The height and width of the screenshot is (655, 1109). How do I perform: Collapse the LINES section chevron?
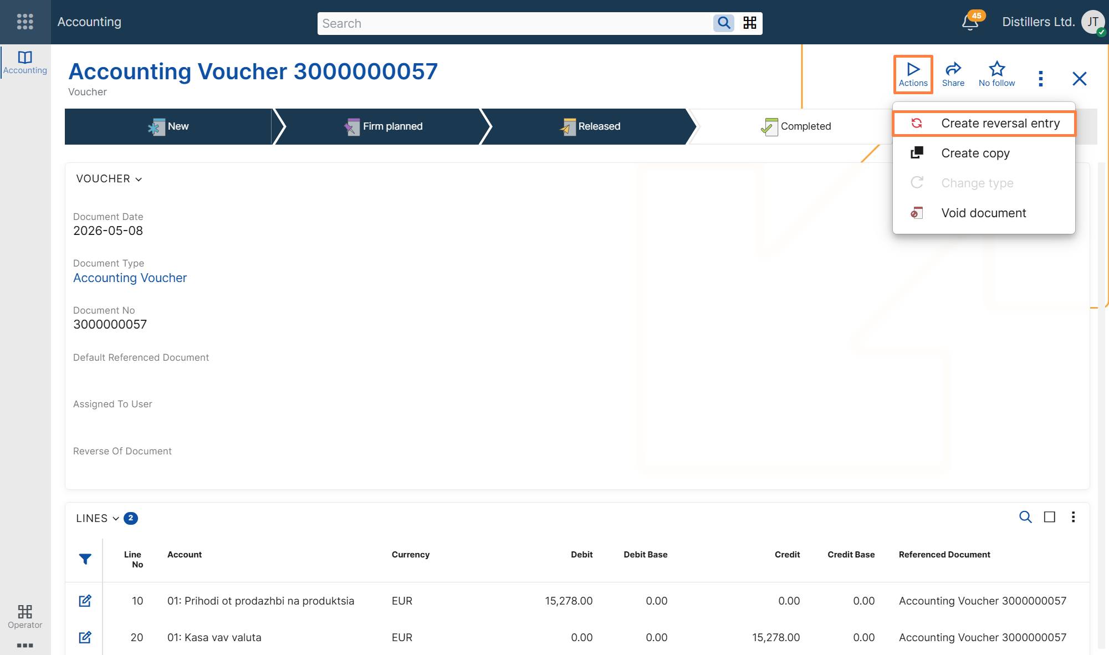pos(116,519)
